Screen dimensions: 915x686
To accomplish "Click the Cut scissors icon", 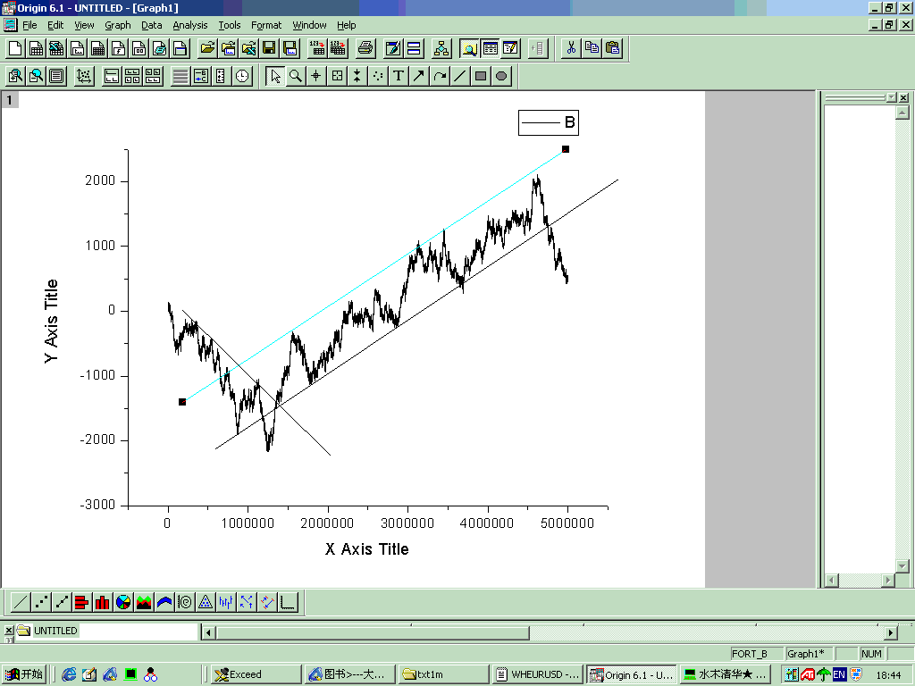I will 571,48.
